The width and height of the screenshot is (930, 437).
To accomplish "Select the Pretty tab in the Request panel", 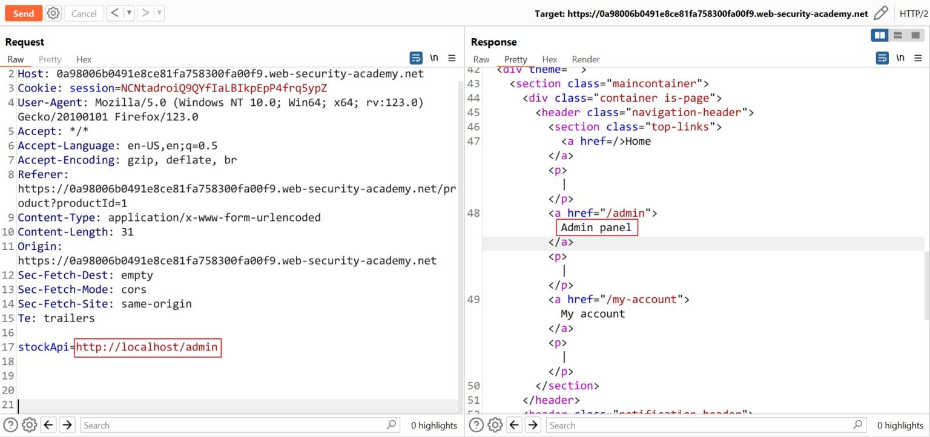I will coord(50,59).
